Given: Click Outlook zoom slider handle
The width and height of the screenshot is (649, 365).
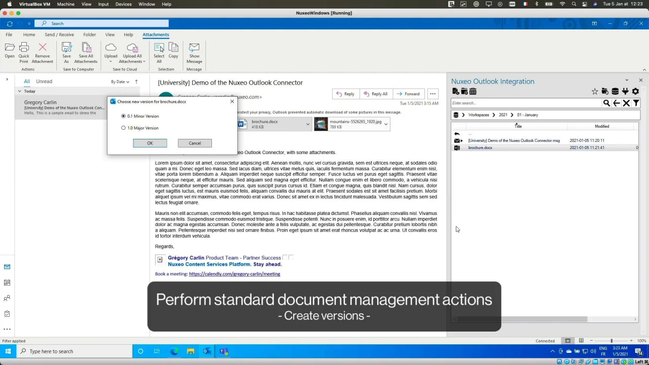Looking at the screenshot, I should tap(611, 341).
